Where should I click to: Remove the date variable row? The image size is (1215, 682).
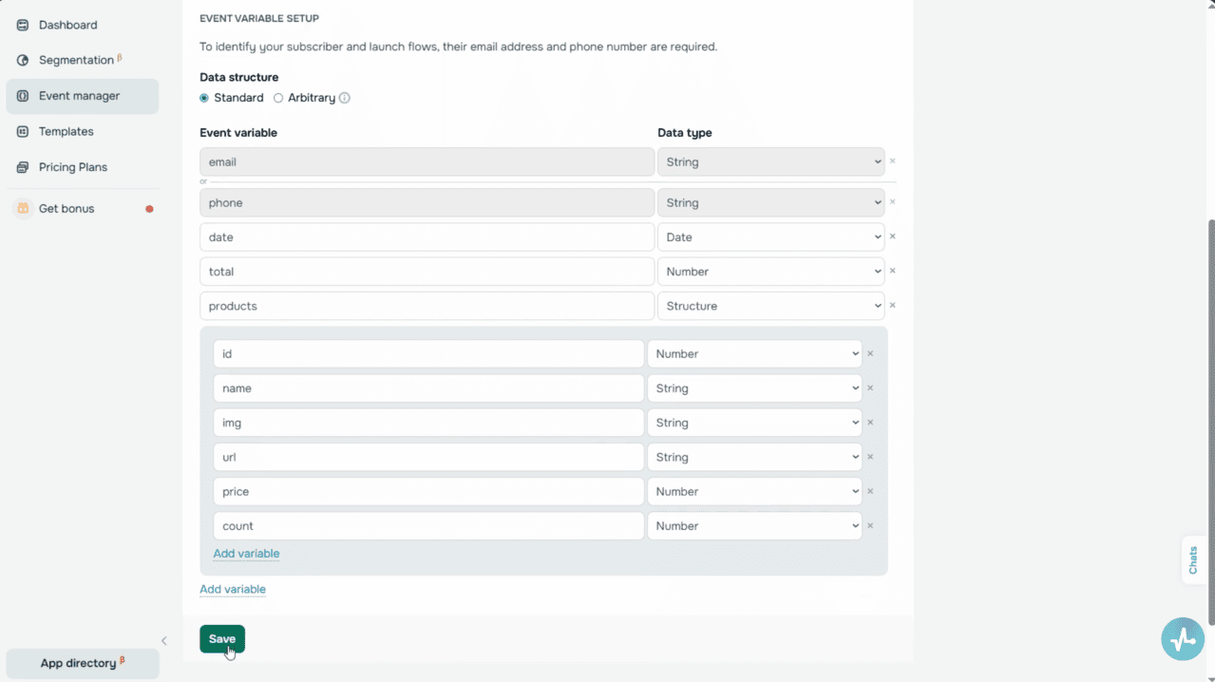pyautogui.click(x=892, y=237)
